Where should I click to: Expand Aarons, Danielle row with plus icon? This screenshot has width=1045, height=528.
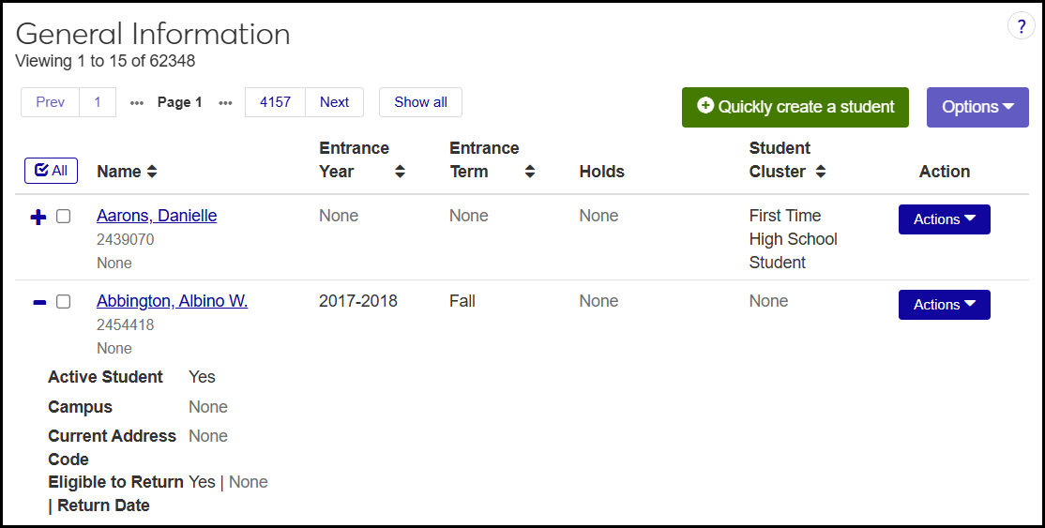click(x=38, y=218)
